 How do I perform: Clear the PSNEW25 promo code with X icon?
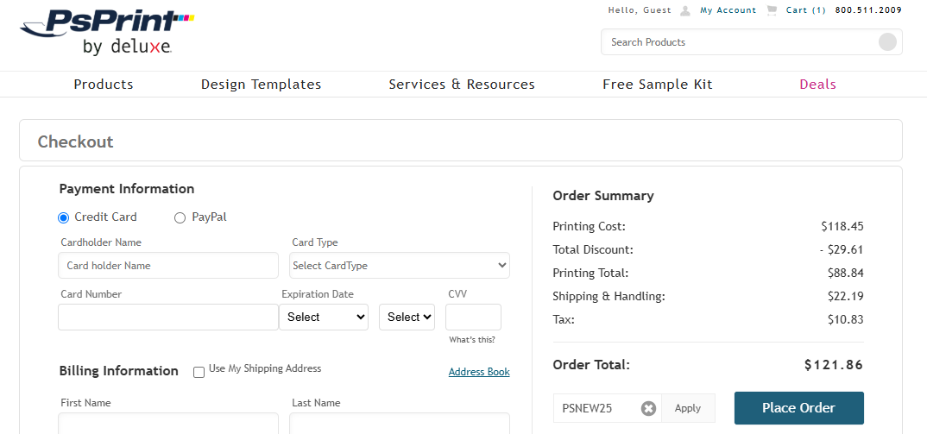pos(648,408)
